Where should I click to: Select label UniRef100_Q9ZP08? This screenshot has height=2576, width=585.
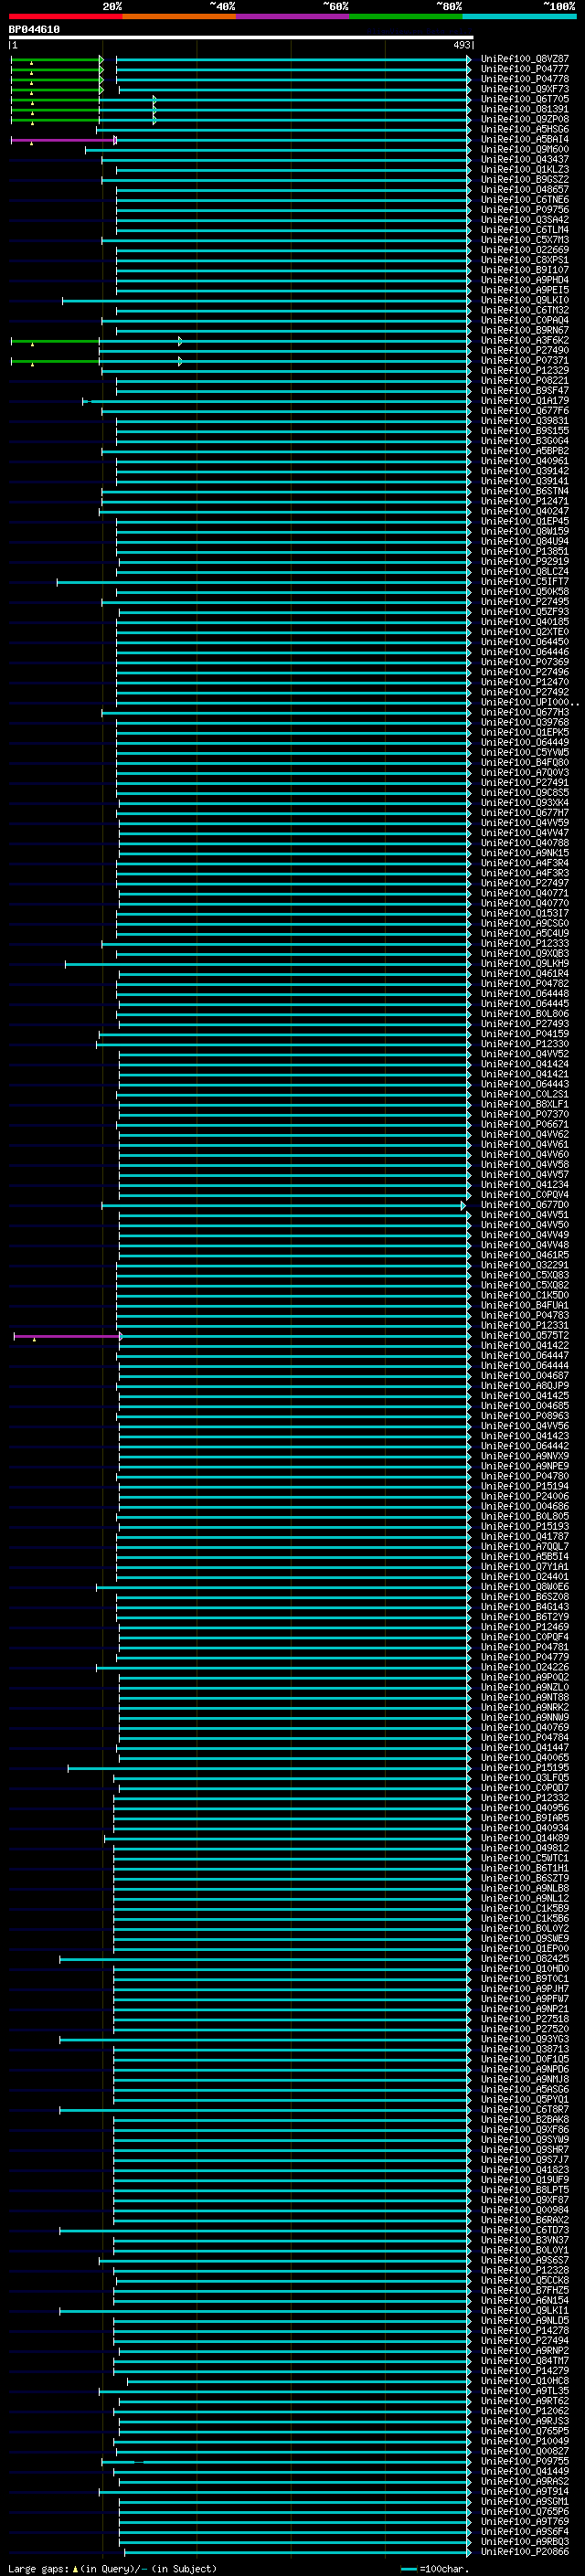(x=524, y=119)
